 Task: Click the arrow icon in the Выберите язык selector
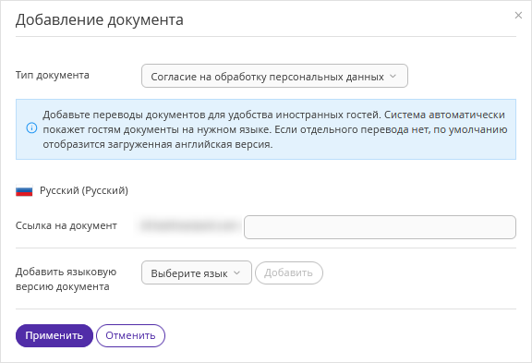click(x=236, y=272)
